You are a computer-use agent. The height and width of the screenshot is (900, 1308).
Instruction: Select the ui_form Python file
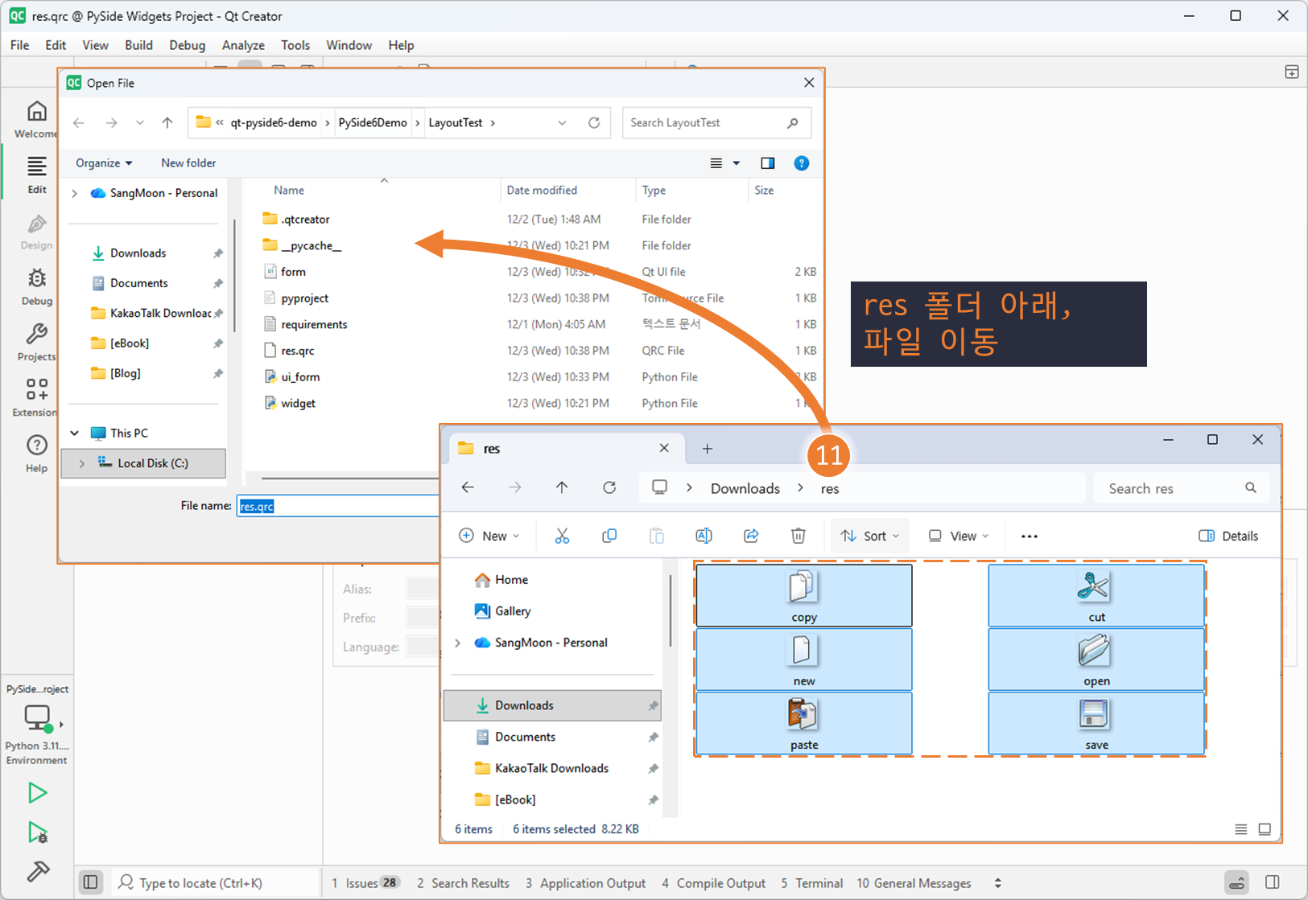coord(300,377)
